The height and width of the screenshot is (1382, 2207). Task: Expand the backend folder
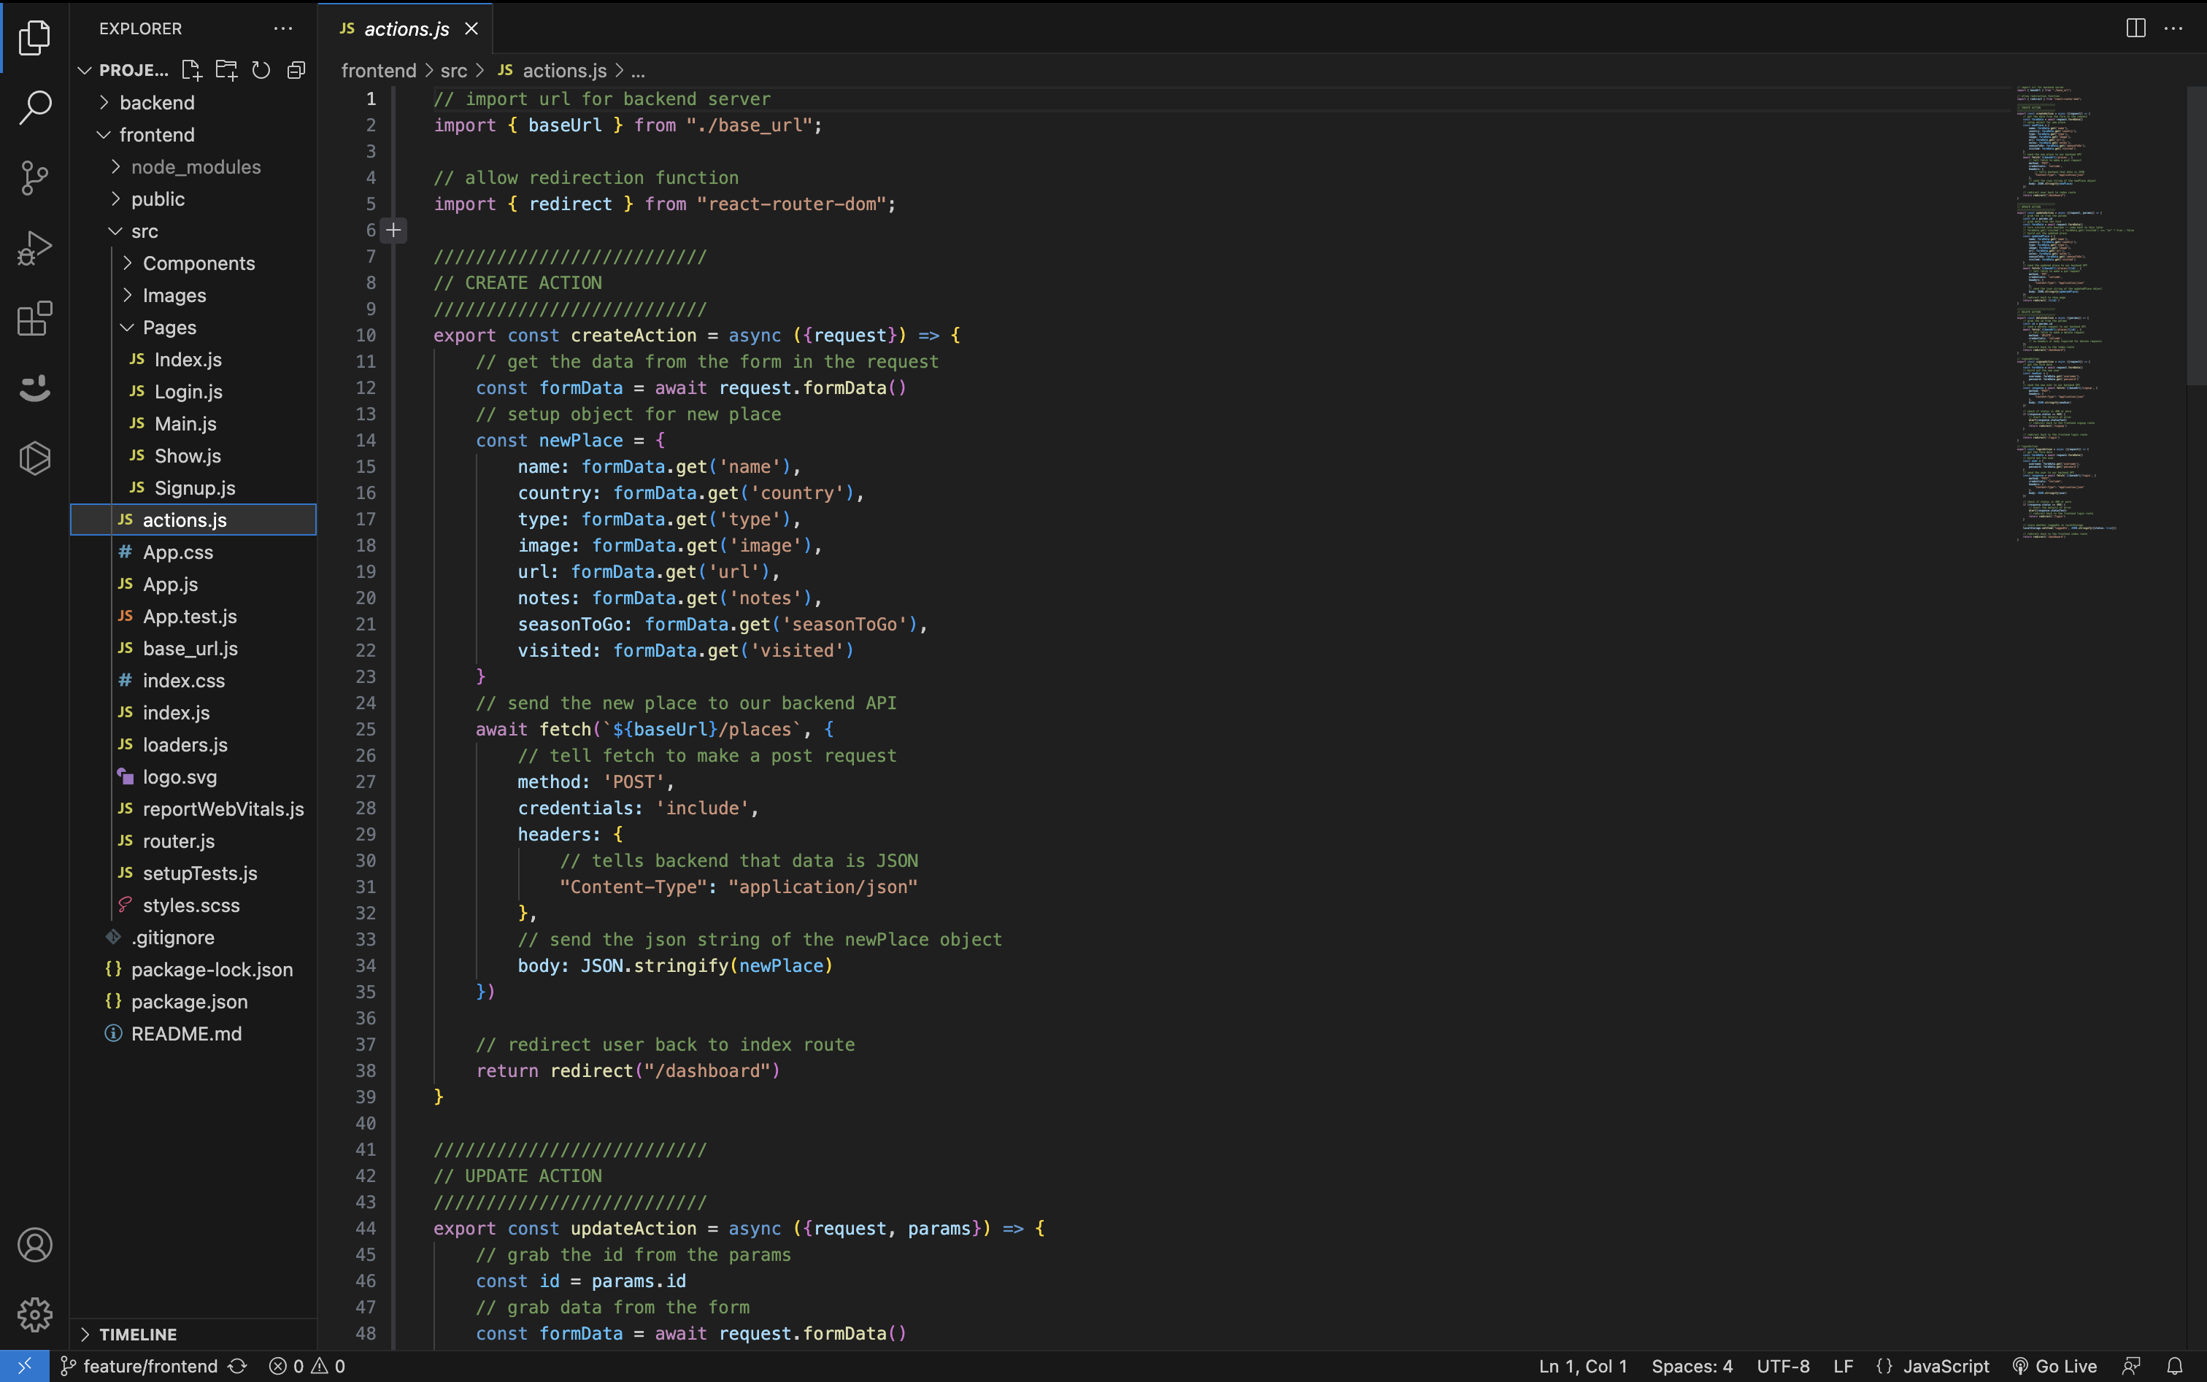click(x=156, y=102)
